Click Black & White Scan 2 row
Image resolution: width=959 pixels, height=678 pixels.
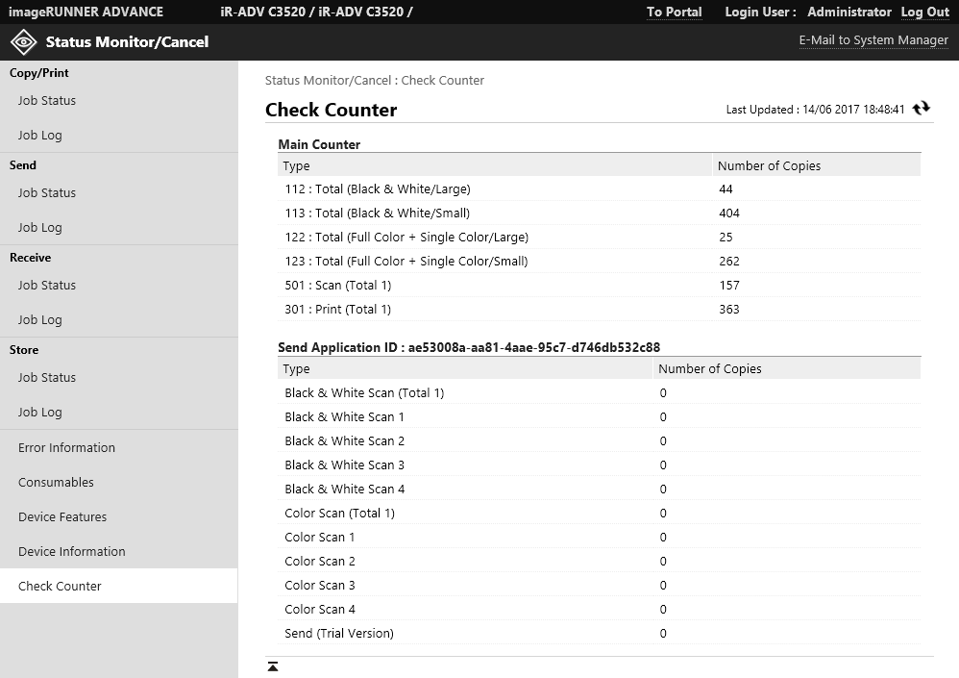[x=600, y=440]
